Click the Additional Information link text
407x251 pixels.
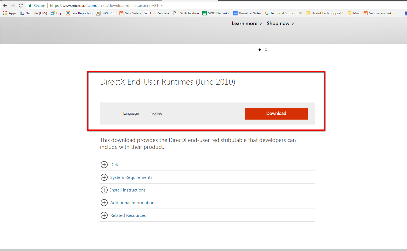132,203
